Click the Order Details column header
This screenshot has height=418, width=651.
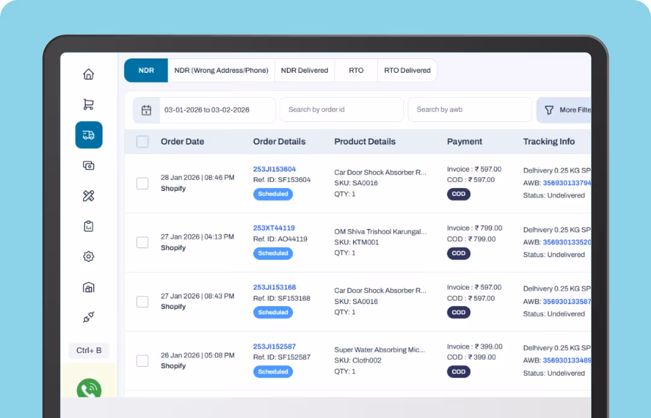pos(279,142)
